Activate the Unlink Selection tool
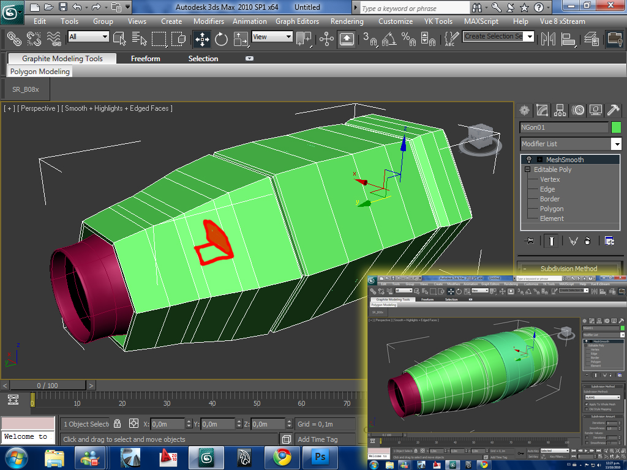This screenshot has height=470, width=627. click(34, 39)
